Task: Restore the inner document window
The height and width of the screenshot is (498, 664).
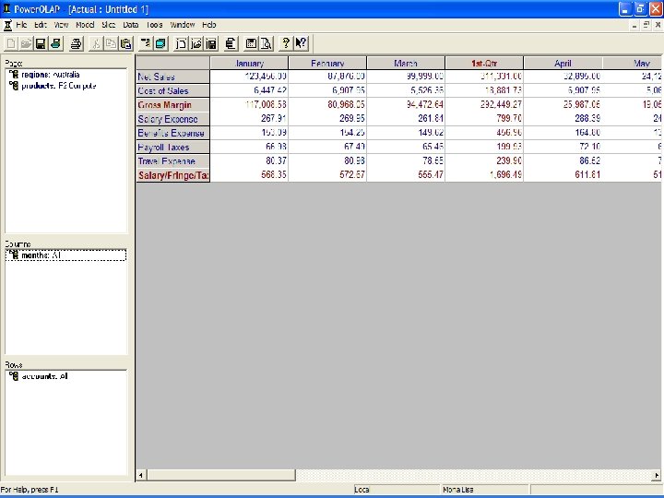Action: tap(646, 25)
